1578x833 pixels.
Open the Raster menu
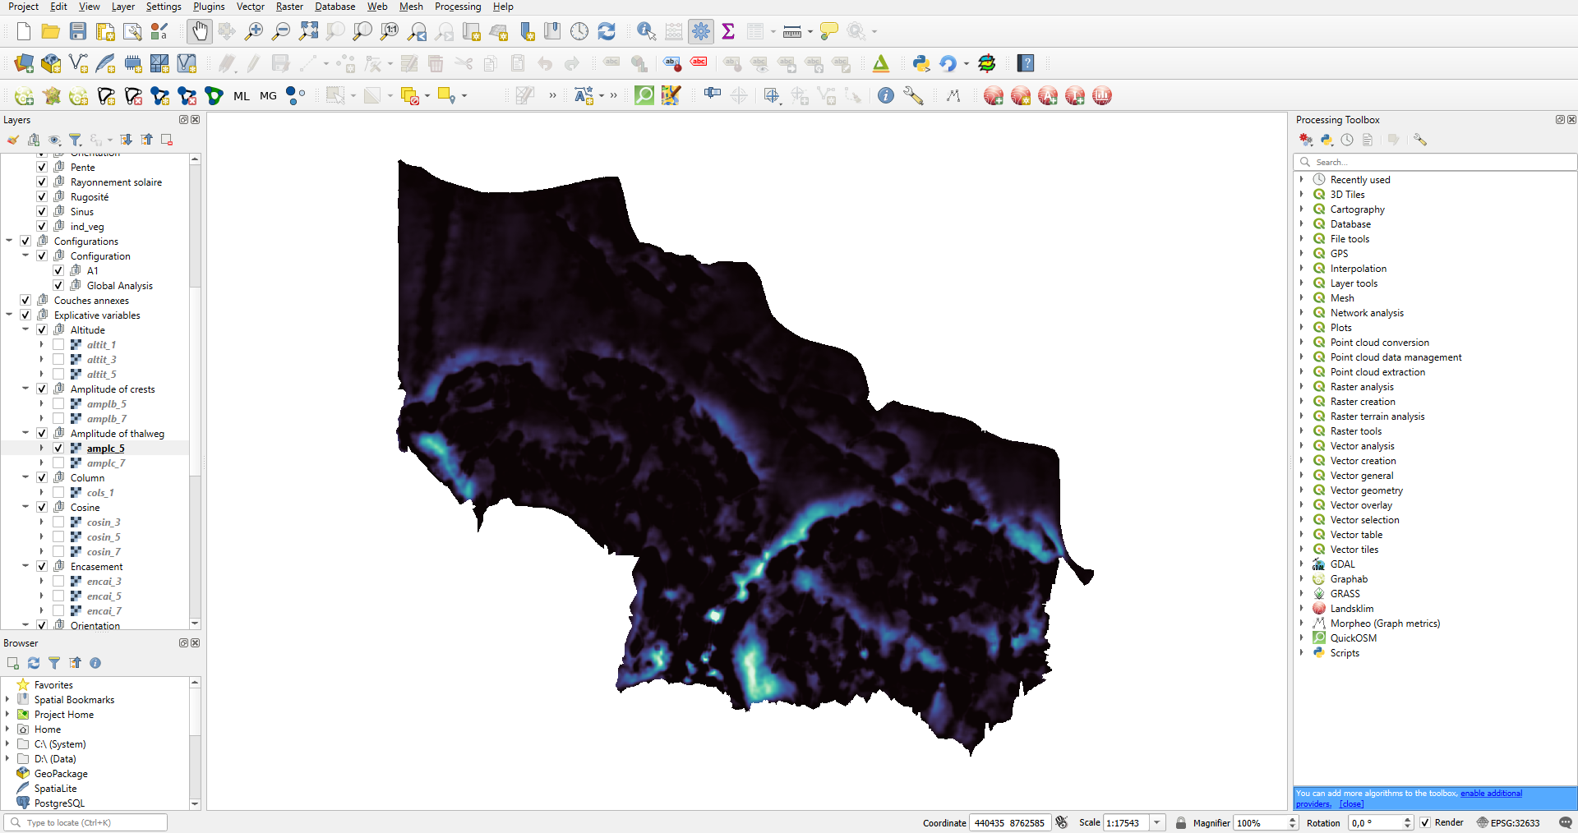[289, 7]
